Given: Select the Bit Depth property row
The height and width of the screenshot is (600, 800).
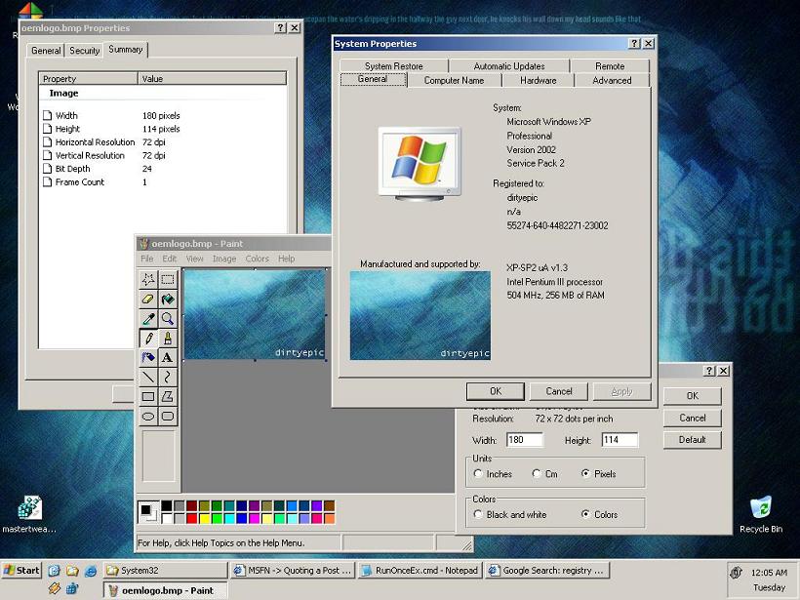Looking at the screenshot, I should click(x=98, y=169).
